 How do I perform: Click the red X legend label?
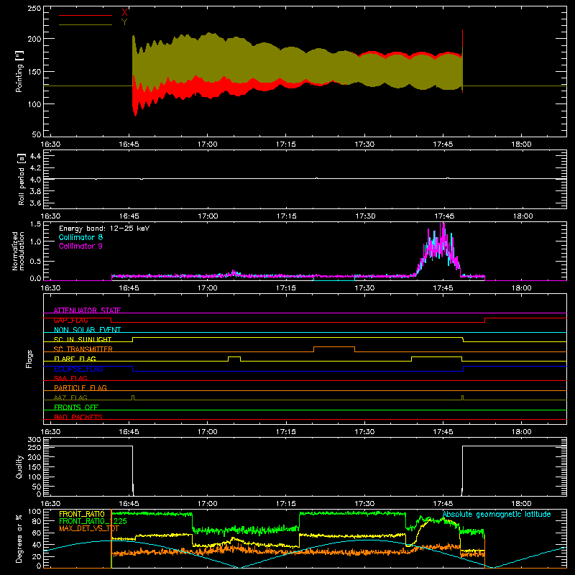[124, 13]
